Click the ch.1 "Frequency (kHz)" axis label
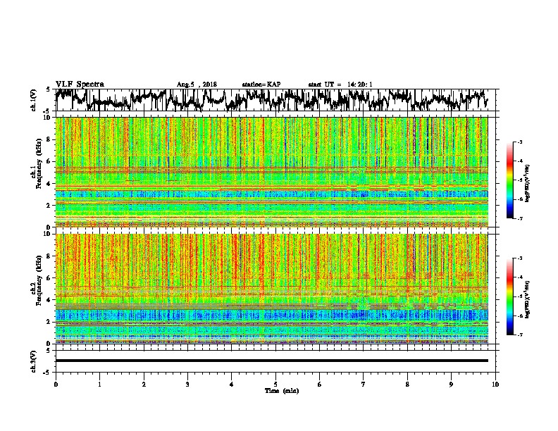 coord(39,163)
